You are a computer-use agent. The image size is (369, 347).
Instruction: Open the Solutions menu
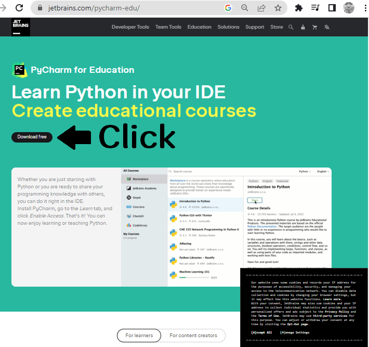[228, 27]
